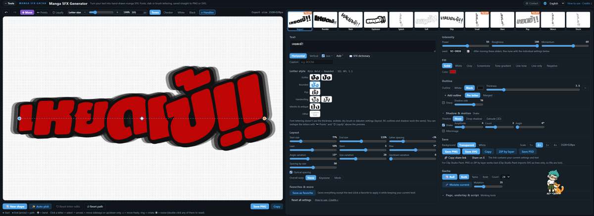Collapse the Shadow & motion section

pos(457,113)
